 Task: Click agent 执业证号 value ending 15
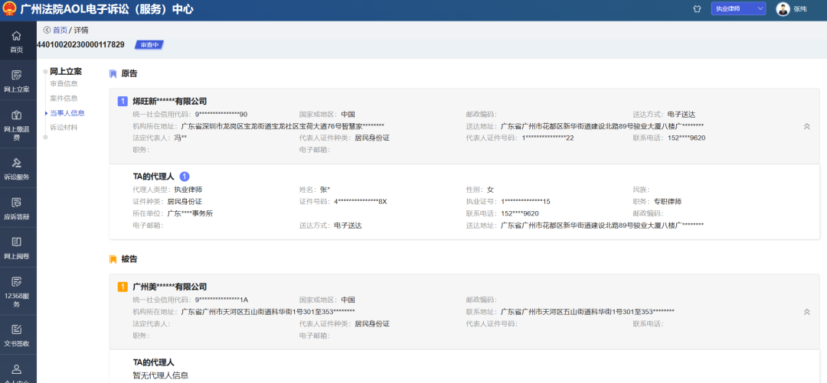point(526,201)
